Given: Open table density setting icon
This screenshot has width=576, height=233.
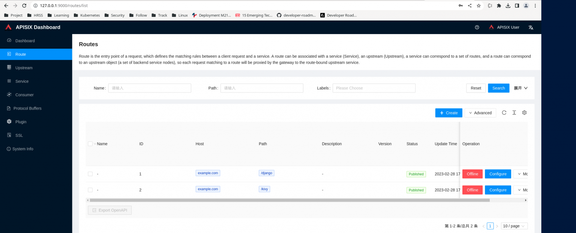Looking at the screenshot, I should pos(514,113).
